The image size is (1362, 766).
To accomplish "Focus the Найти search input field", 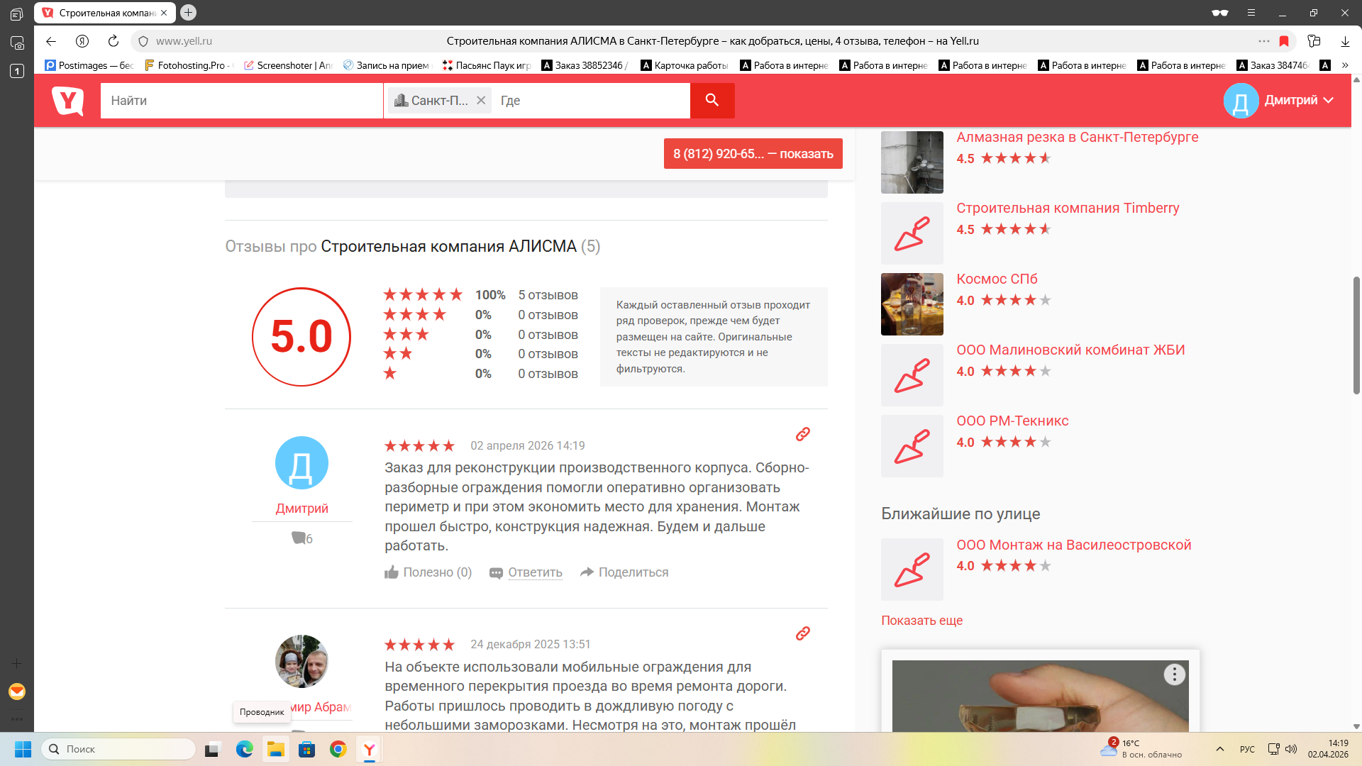I will coord(241,100).
